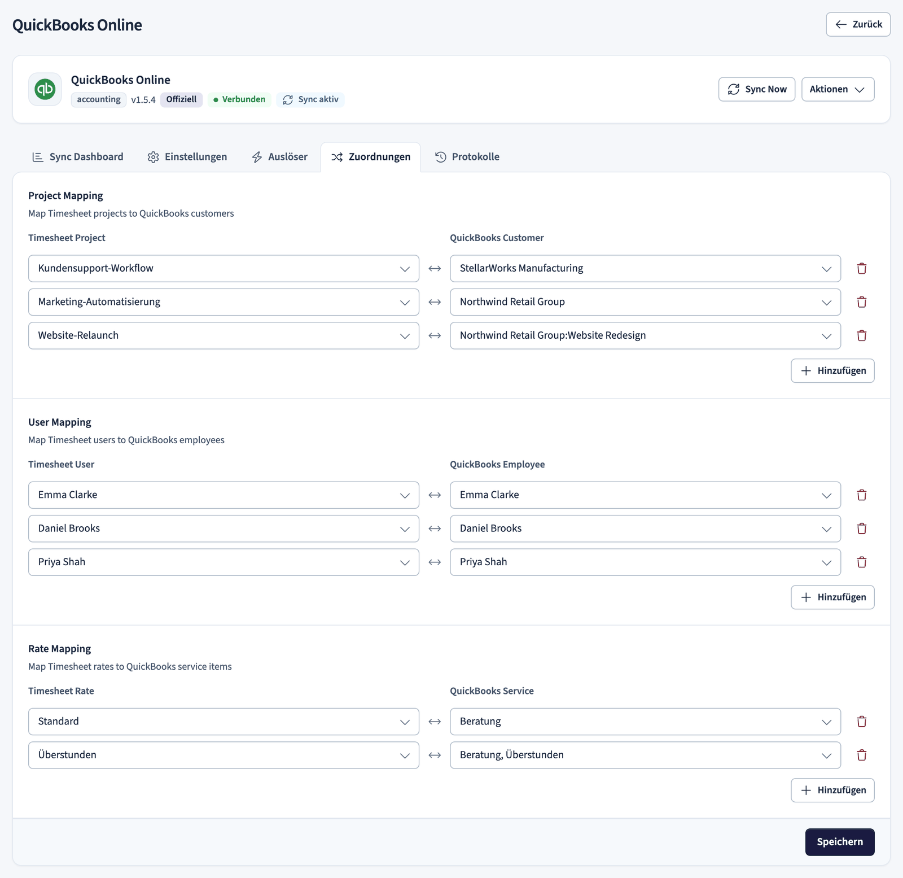Open the Beratung, Überstunden service dropdown

click(645, 755)
